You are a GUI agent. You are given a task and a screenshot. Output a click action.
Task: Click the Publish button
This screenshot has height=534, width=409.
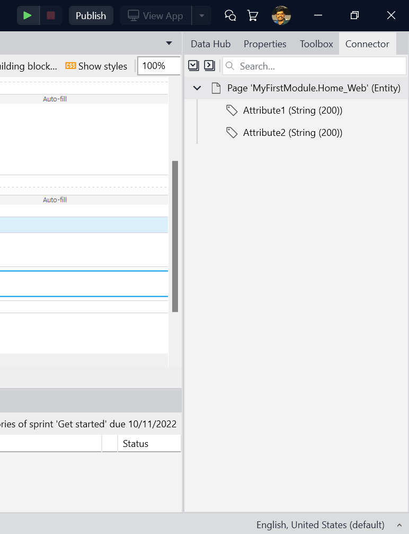(x=91, y=15)
